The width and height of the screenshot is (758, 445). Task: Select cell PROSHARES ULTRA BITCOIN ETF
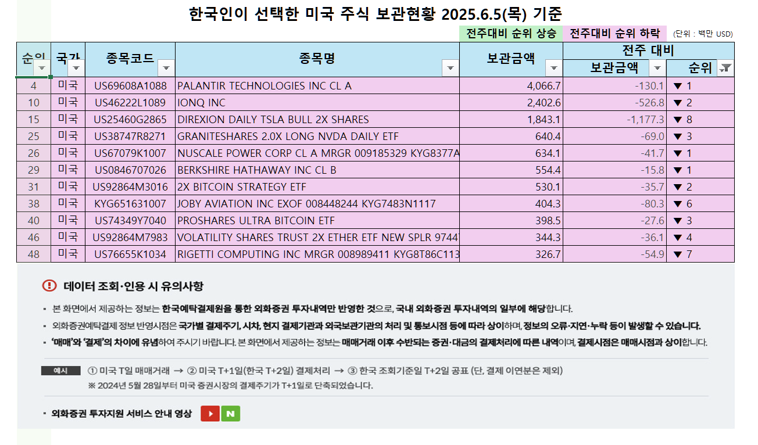point(317,221)
